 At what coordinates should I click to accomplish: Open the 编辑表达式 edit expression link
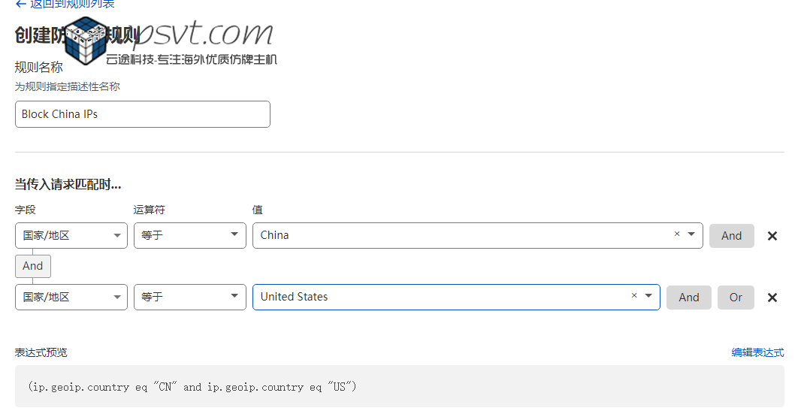click(757, 352)
